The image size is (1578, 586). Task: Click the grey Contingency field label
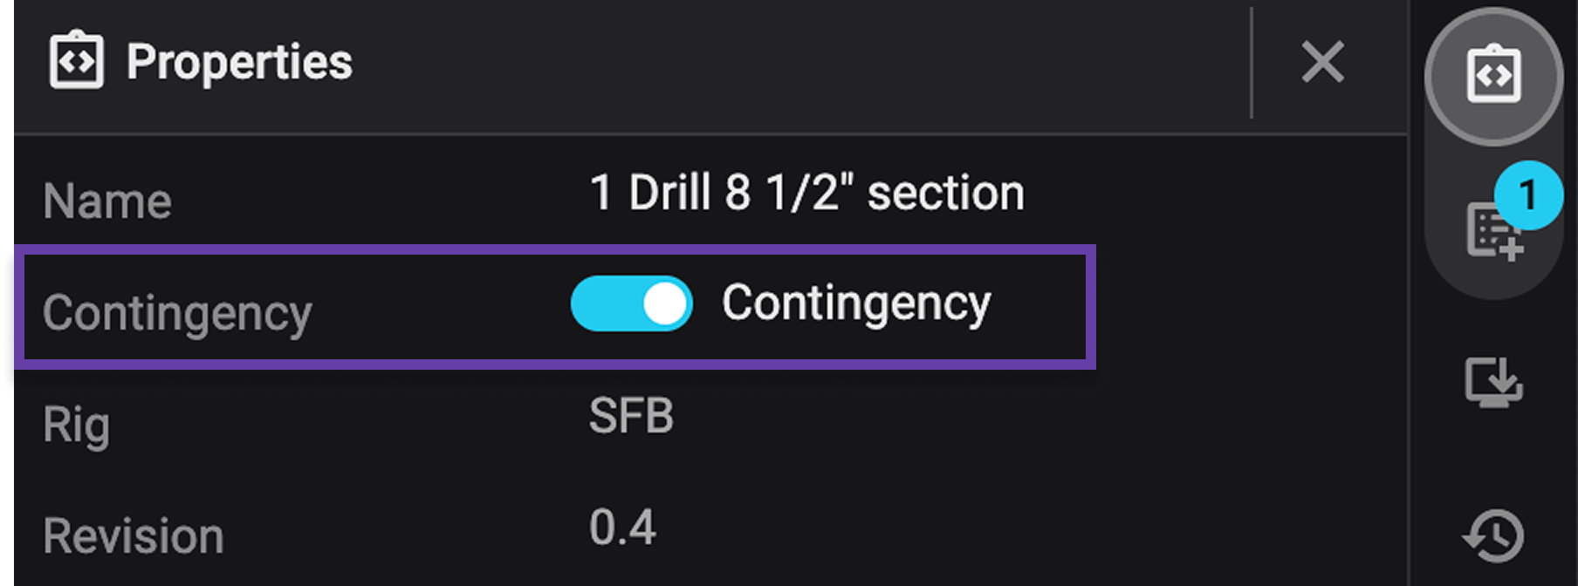tap(177, 313)
